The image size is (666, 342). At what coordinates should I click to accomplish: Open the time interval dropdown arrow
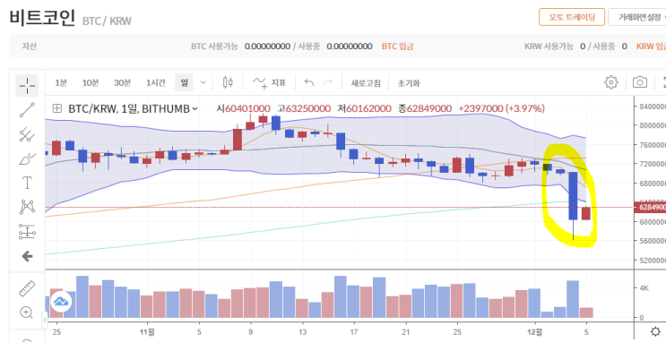(x=203, y=82)
